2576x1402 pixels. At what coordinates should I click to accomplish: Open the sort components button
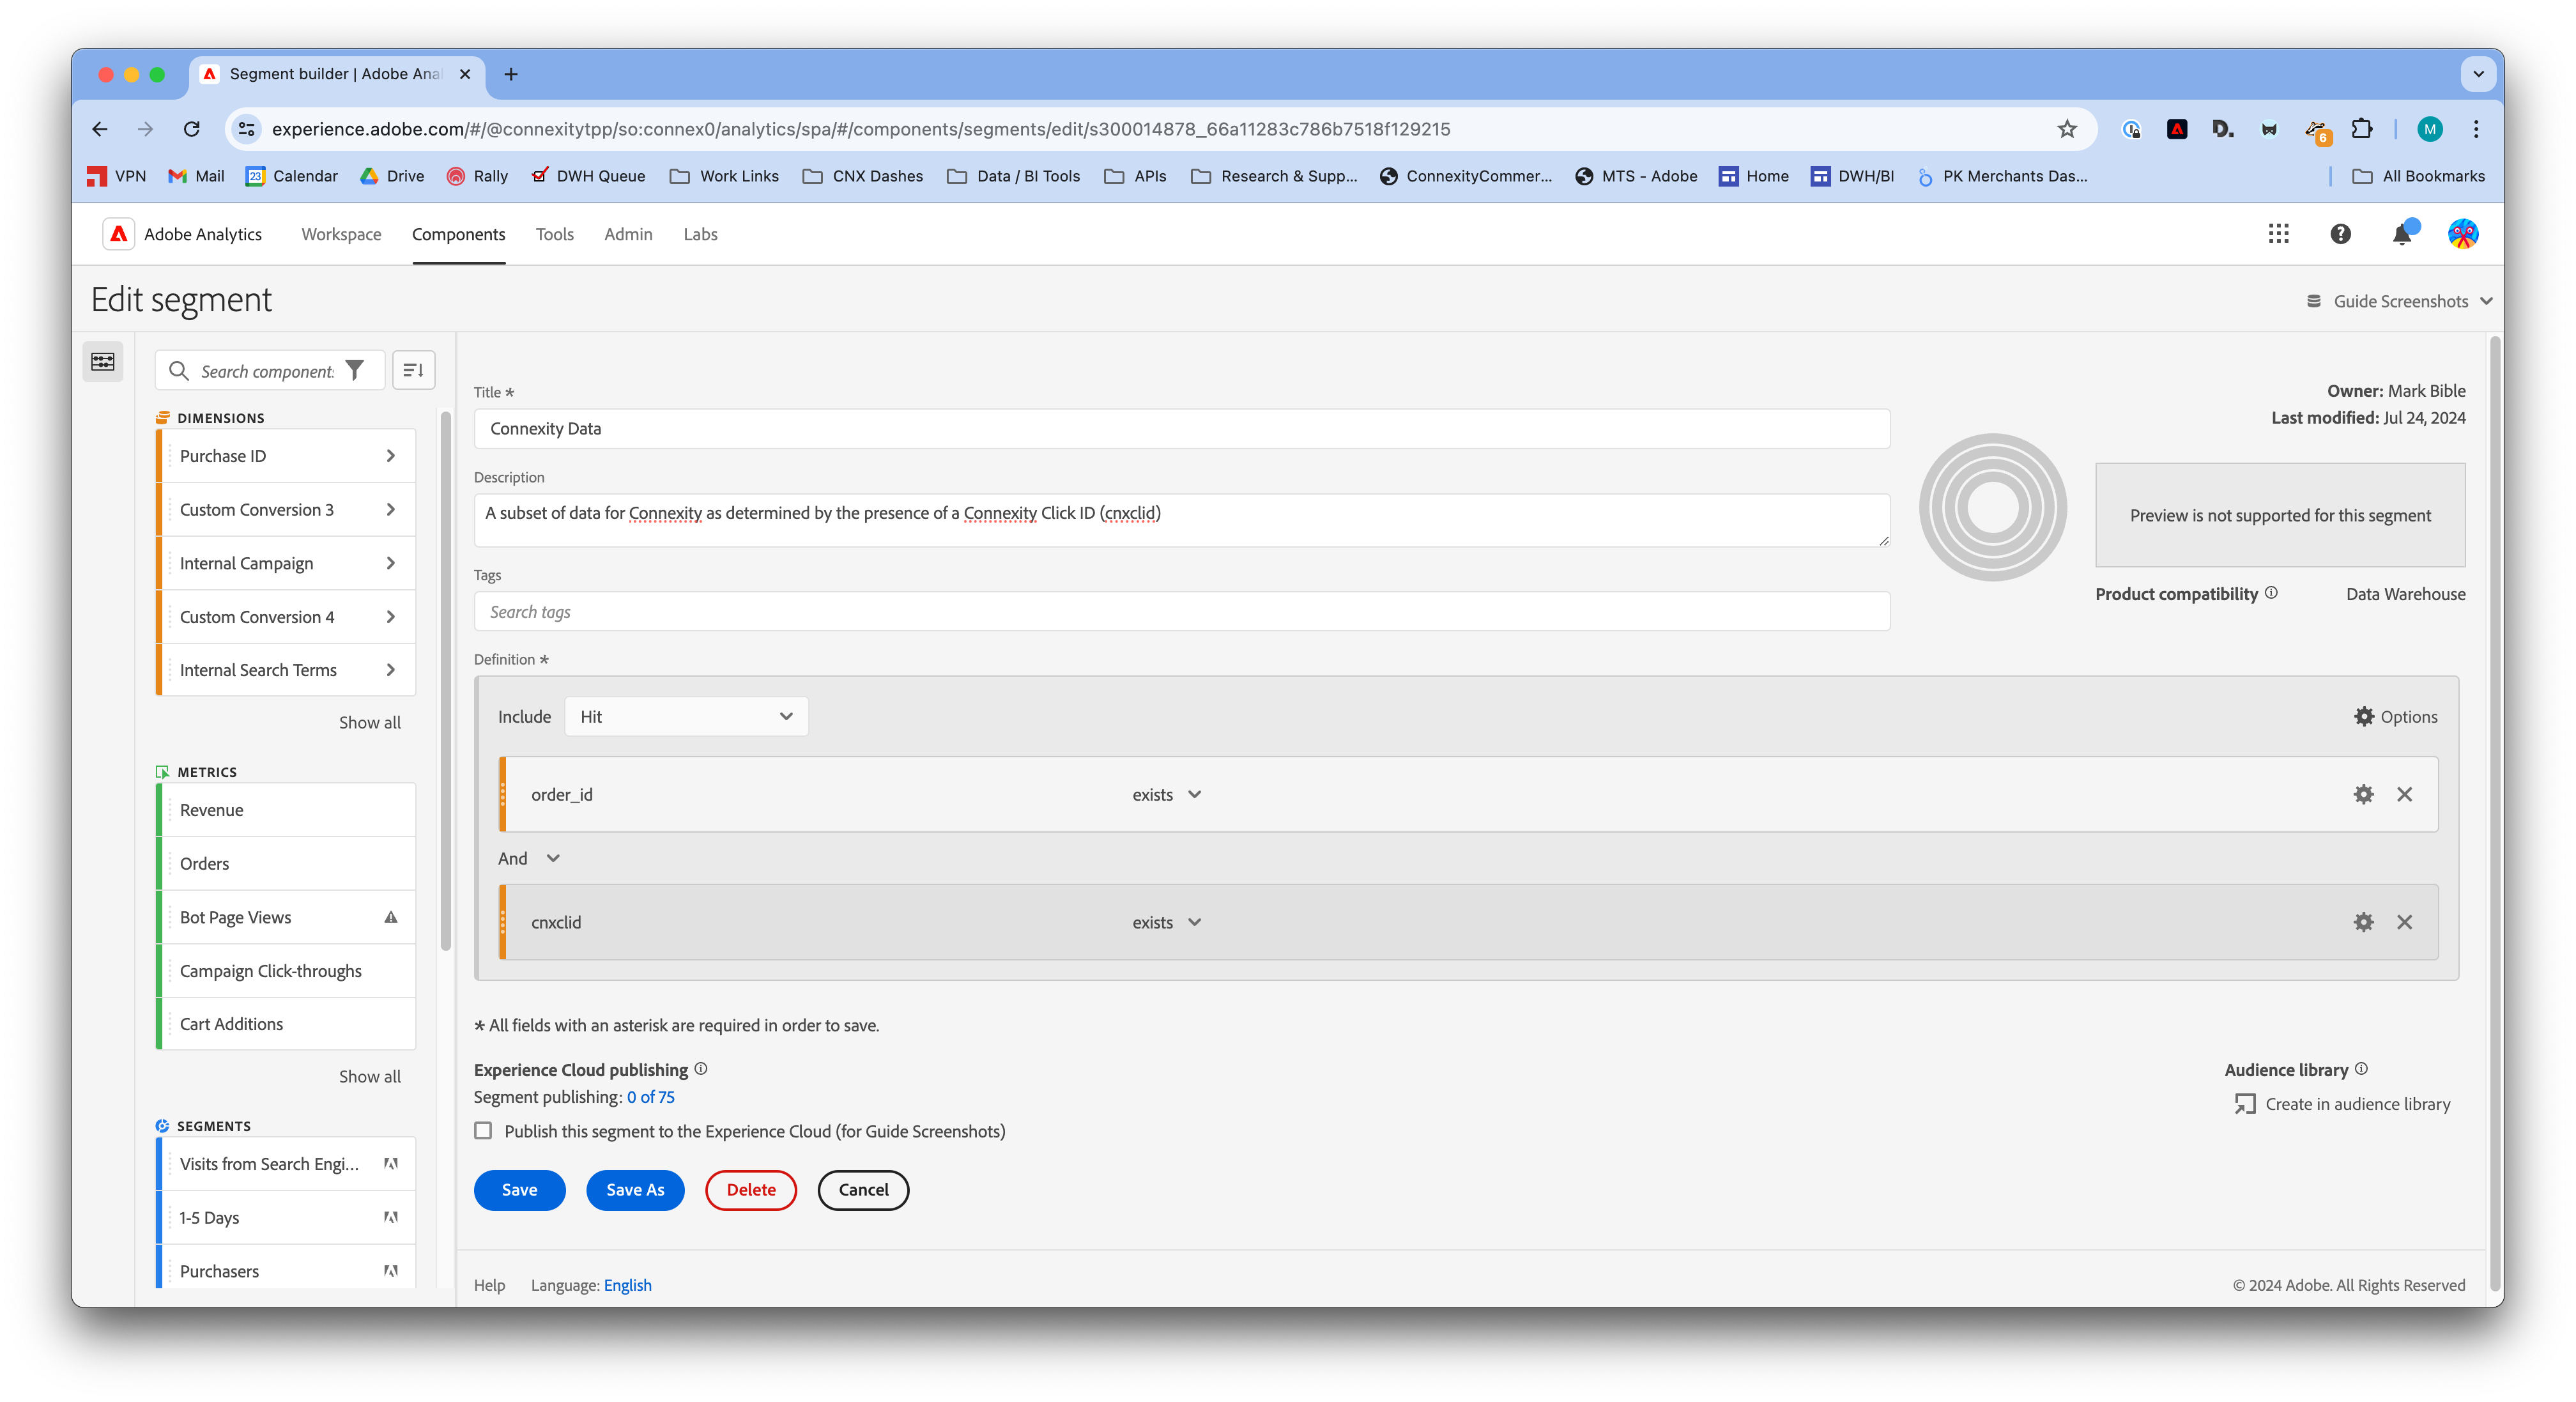(413, 371)
